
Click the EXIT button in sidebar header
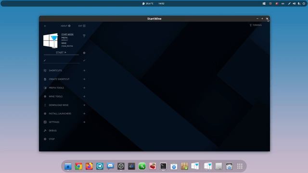coord(82,26)
